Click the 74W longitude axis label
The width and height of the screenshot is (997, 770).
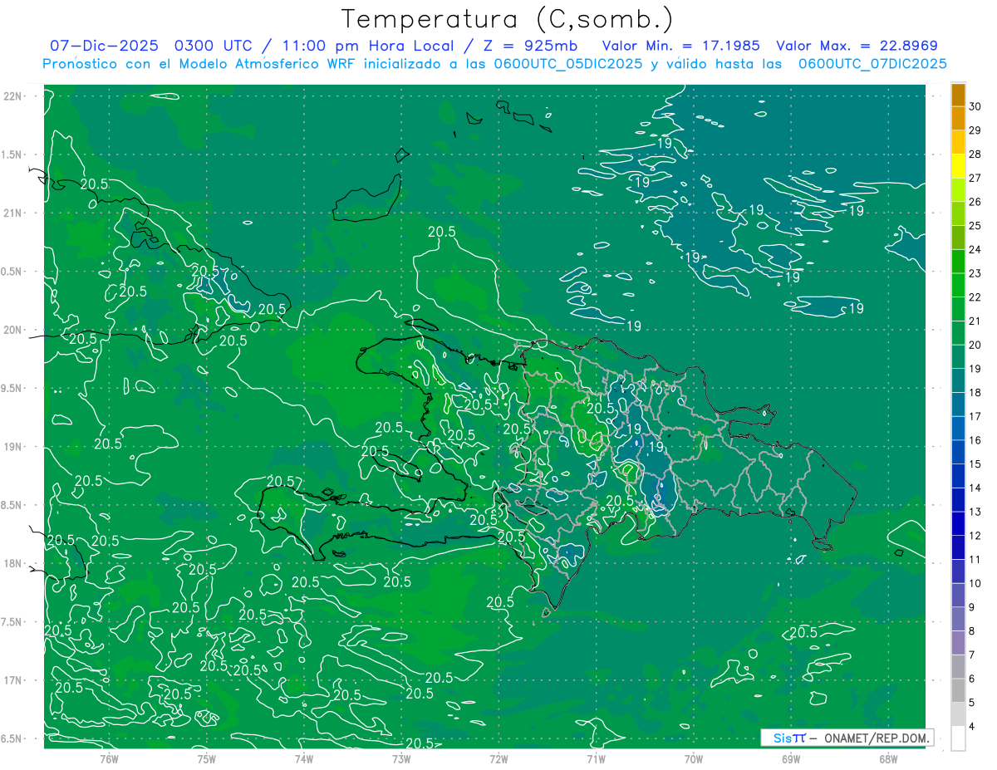(304, 759)
